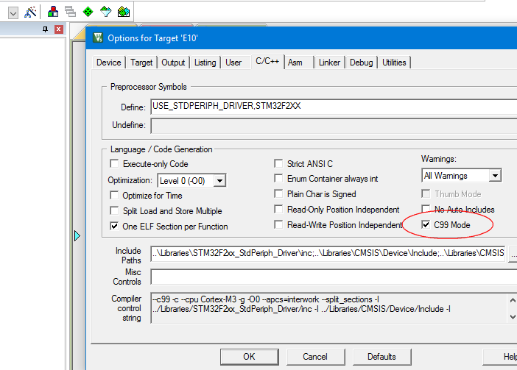Enable Split Load and Store Multiple
The image size is (517, 370).
click(114, 210)
